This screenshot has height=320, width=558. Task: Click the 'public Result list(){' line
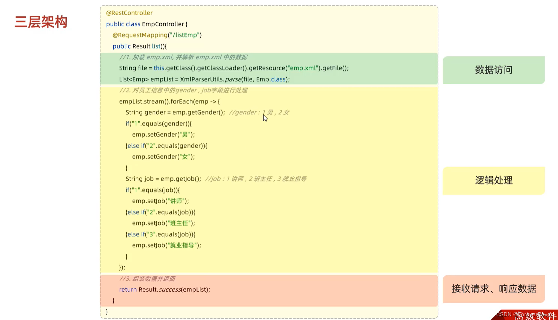pyautogui.click(x=140, y=46)
